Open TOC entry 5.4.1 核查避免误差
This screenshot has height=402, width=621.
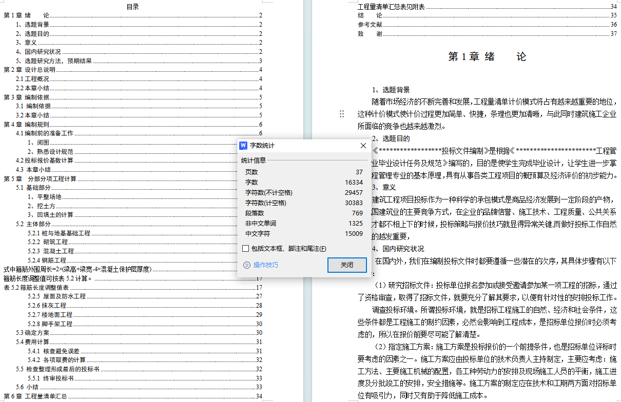tap(145, 351)
